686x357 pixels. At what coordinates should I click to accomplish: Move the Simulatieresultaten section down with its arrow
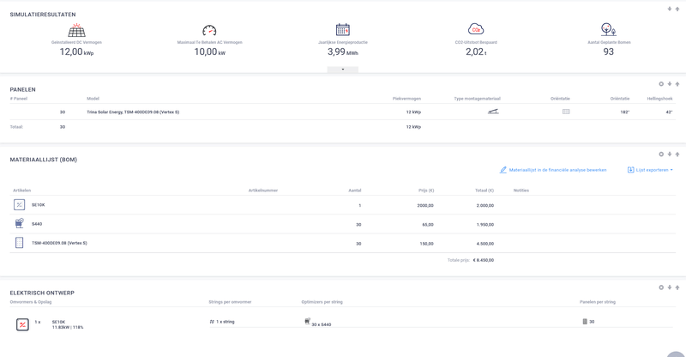point(670,9)
